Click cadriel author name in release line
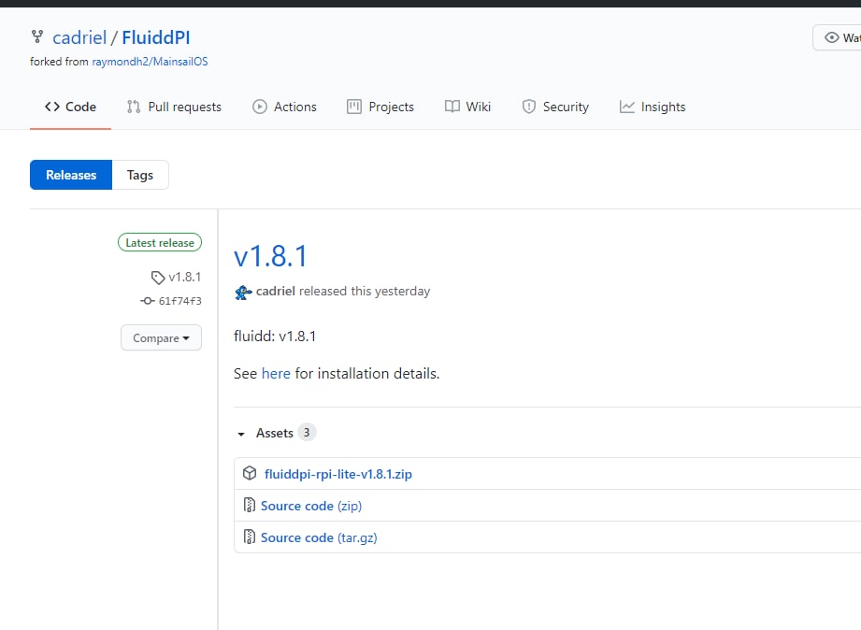Image resolution: width=861 pixels, height=630 pixels. (x=276, y=291)
